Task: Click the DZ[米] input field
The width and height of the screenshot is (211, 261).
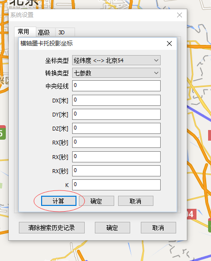Action: 116,128
